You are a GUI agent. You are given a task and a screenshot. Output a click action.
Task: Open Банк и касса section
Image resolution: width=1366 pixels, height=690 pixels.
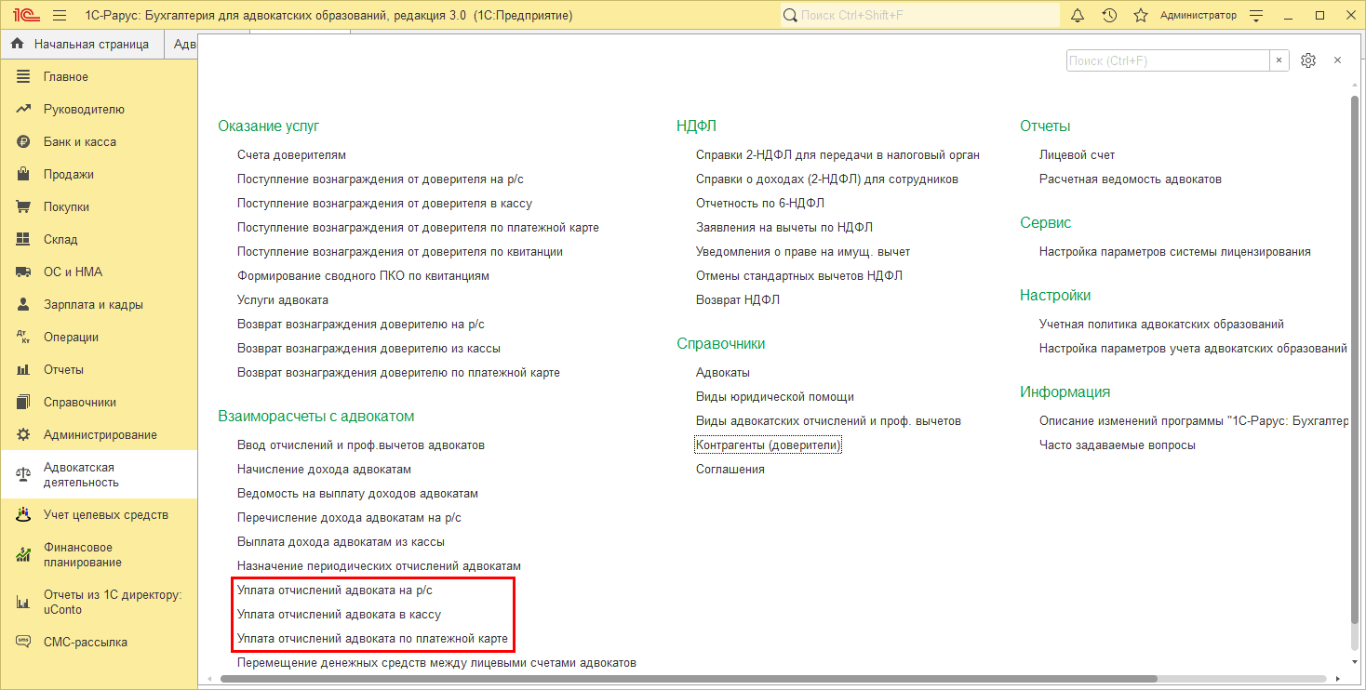(x=79, y=142)
